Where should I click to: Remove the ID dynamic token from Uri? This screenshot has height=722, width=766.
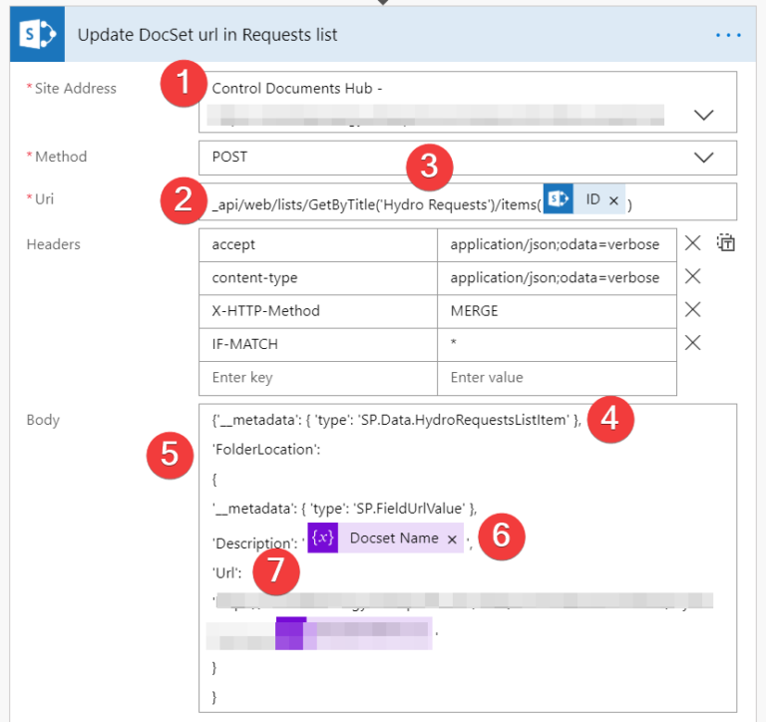coord(614,199)
